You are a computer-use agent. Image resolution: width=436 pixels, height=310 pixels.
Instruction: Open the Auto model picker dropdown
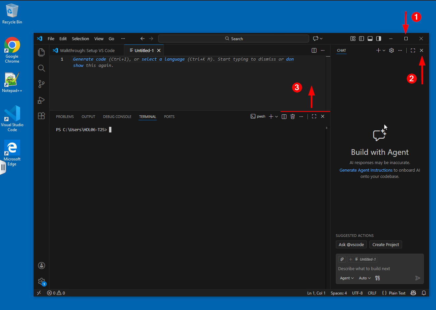pyautogui.click(x=364, y=278)
